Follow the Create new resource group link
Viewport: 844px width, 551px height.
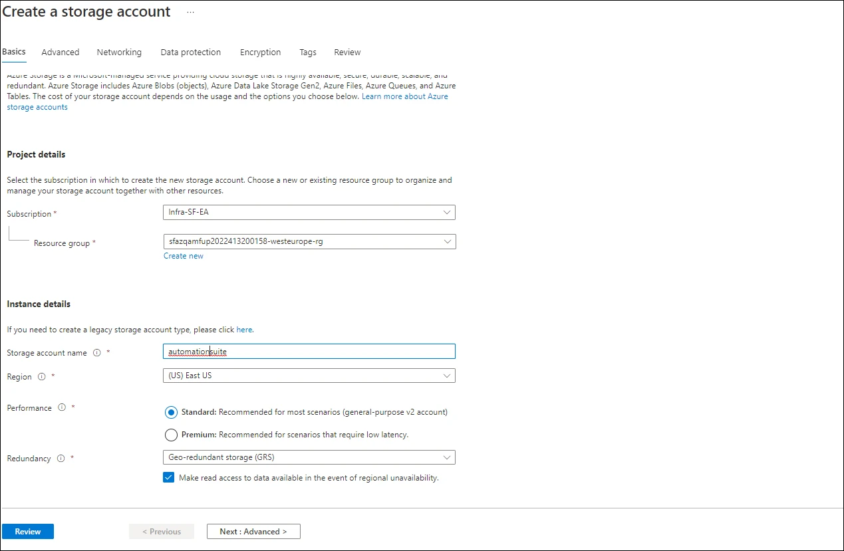[x=184, y=256]
